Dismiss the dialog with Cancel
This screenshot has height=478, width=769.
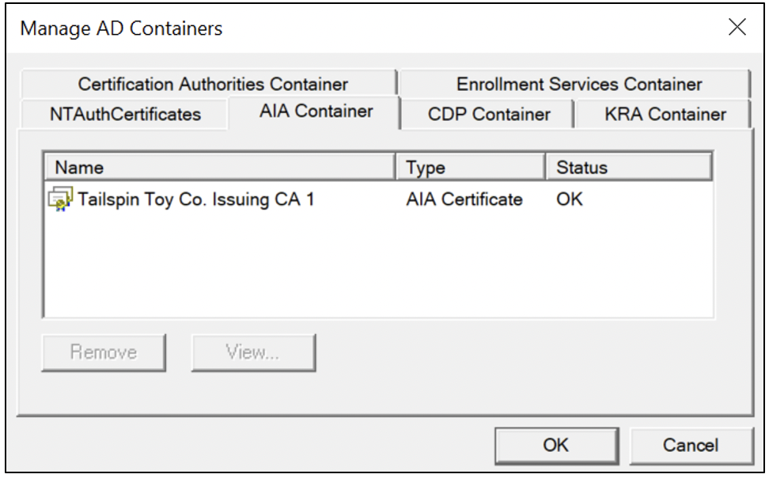[691, 445]
